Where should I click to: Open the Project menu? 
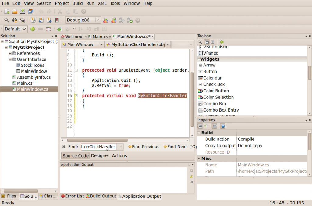click(62, 3)
